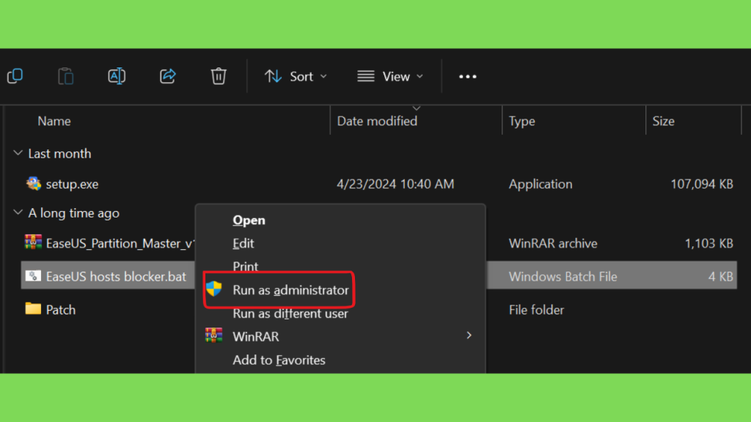Image resolution: width=751 pixels, height=422 pixels.
Task: Collapse the Last month group
Action: click(18, 153)
